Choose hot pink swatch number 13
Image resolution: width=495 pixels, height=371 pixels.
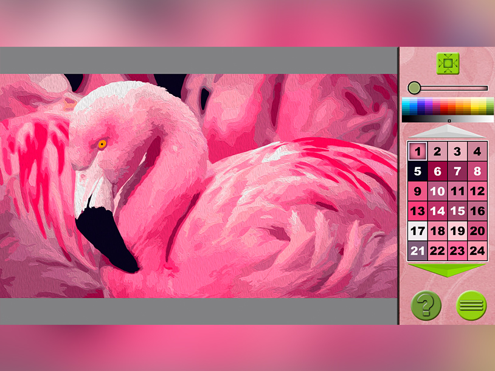[417, 211]
